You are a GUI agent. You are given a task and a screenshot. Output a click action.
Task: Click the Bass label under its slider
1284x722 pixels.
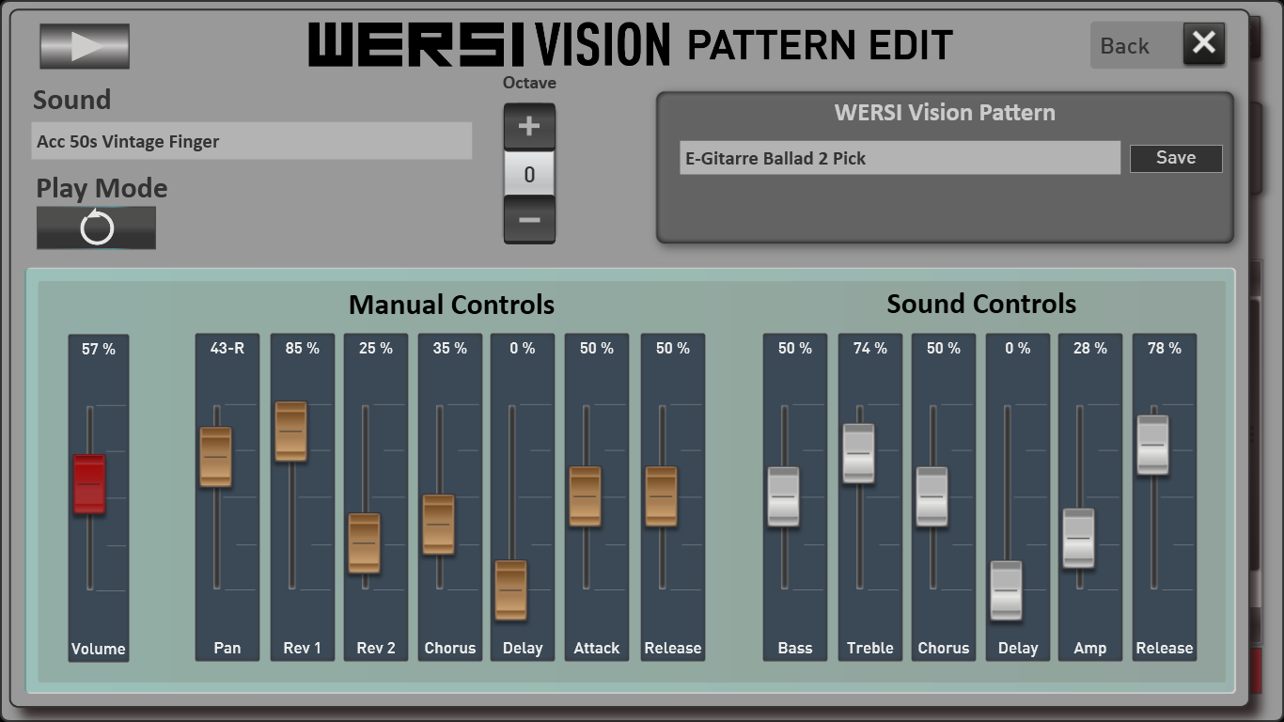(795, 648)
